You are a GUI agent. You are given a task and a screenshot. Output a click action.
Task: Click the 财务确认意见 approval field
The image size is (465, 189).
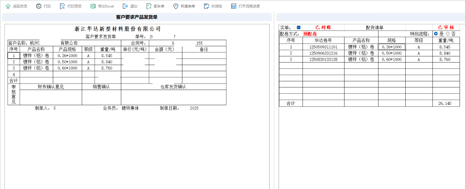51,97
